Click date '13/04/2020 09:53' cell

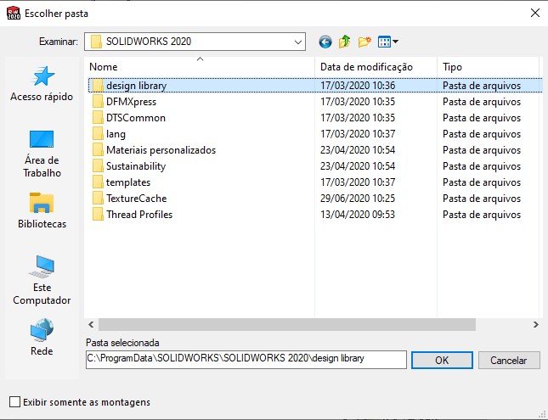(358, 215)
